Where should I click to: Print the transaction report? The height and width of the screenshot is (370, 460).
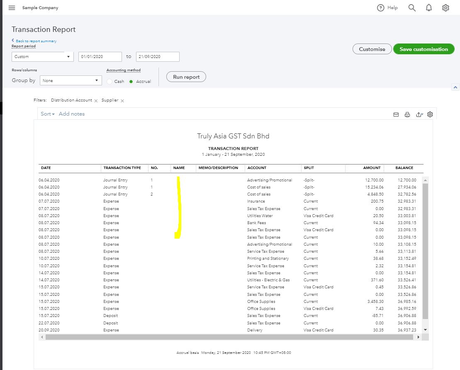(x=407, y=115)
